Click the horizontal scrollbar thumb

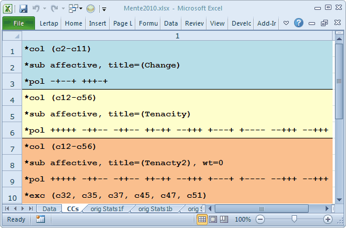262,208
